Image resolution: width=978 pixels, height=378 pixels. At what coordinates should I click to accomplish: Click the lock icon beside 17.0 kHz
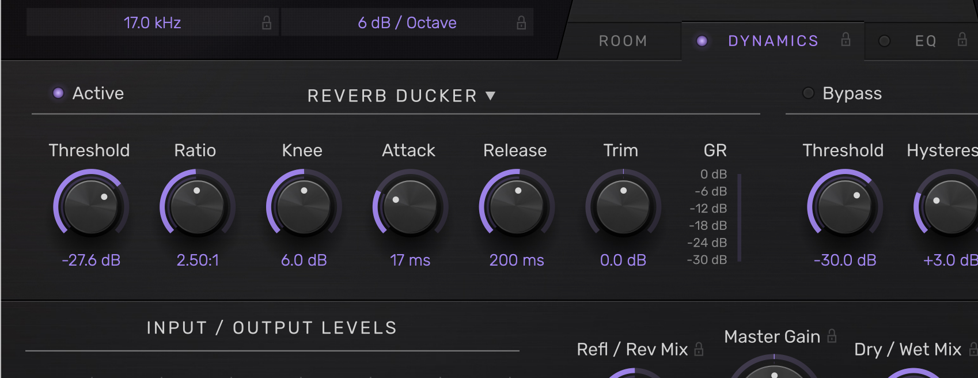[267, 22]
